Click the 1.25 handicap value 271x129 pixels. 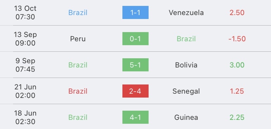click(237, 91)
